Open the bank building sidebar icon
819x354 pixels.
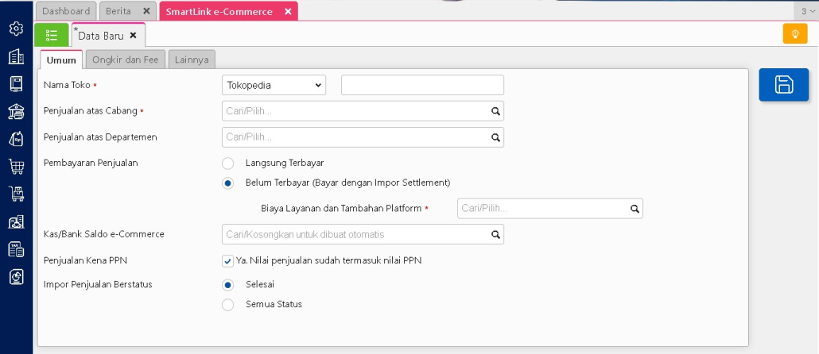[x=16, y=111]
